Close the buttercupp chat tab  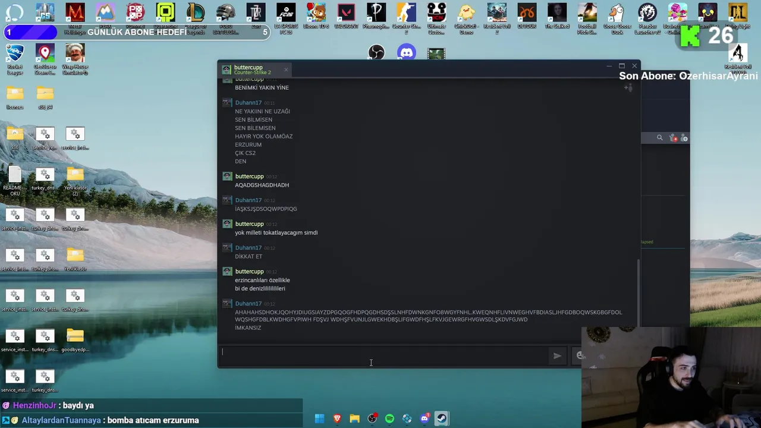coord(285,70)
